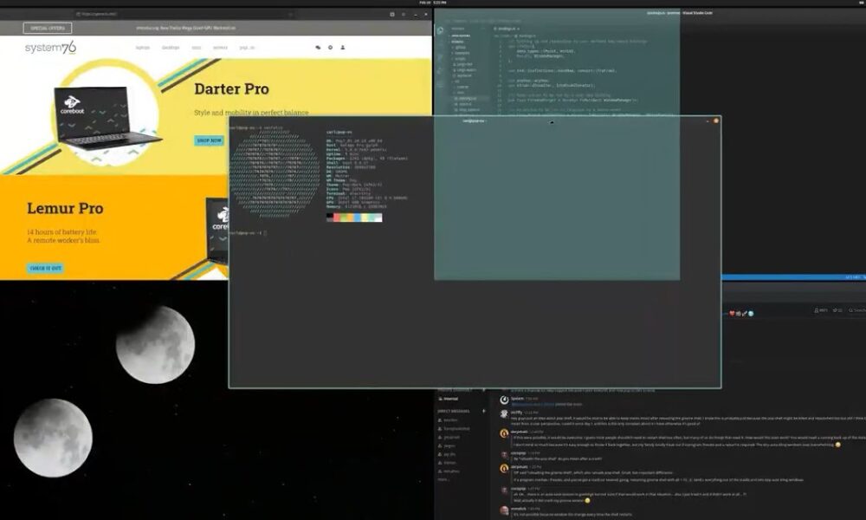Open VS Code Explorer view icon

click(x=440, y=31)
